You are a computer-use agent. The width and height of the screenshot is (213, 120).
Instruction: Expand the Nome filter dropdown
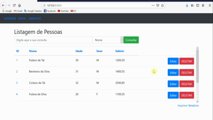pos(108,40)
